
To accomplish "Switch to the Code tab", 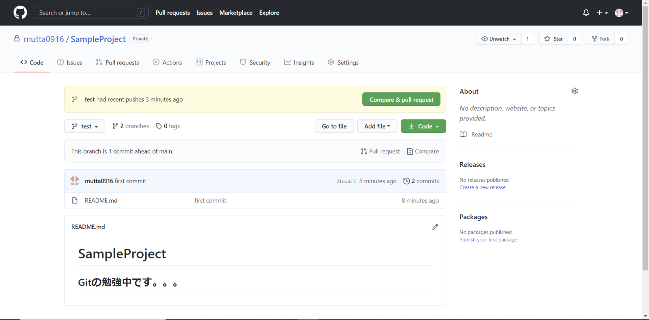I will tap(32, 62).
